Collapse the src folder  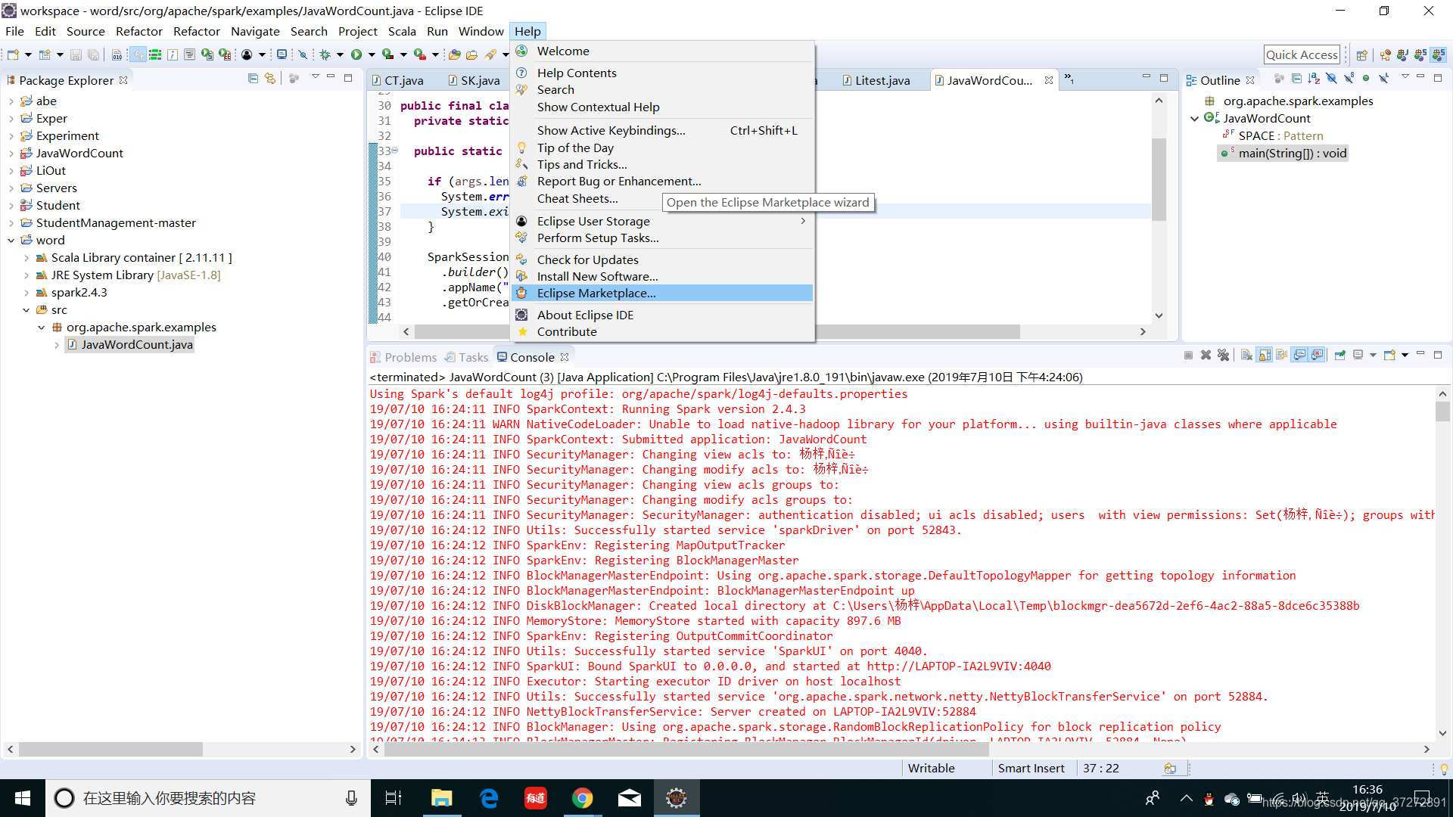pos(26,310)
